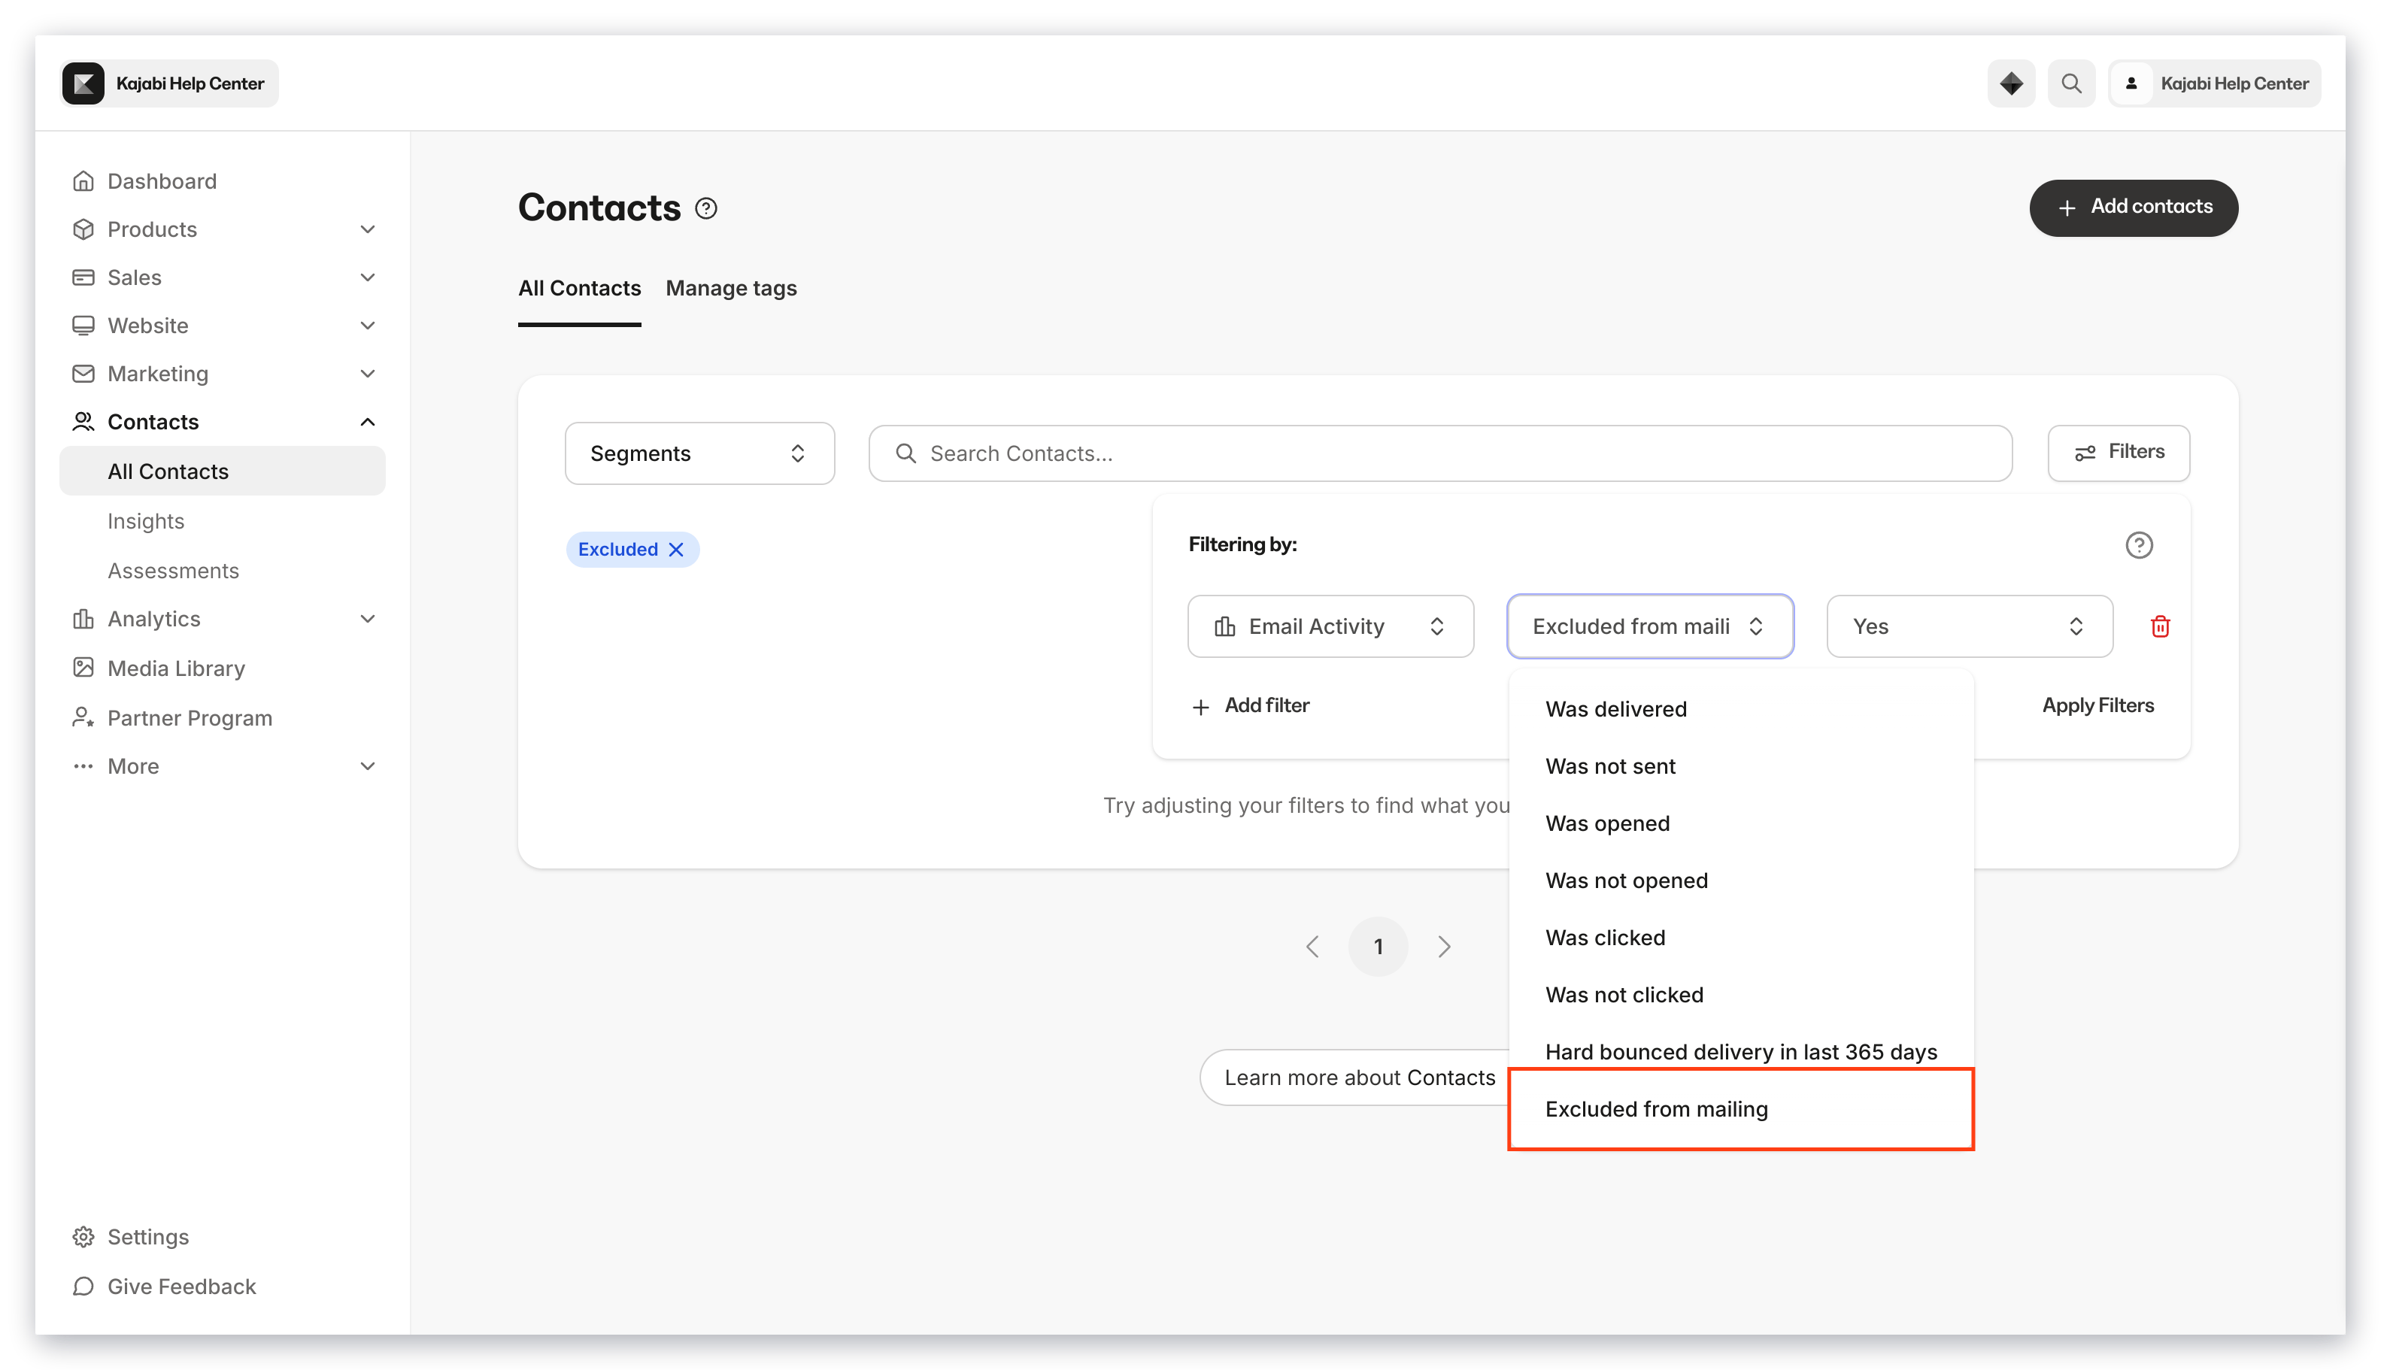Open the Email Activity dropdown
This screenshot has width=2381, height=1370.
click(x=1330, y=626)
